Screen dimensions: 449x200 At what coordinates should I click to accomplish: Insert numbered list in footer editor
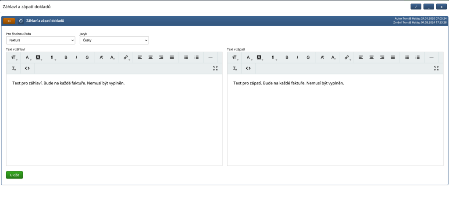tap(418, 57)
